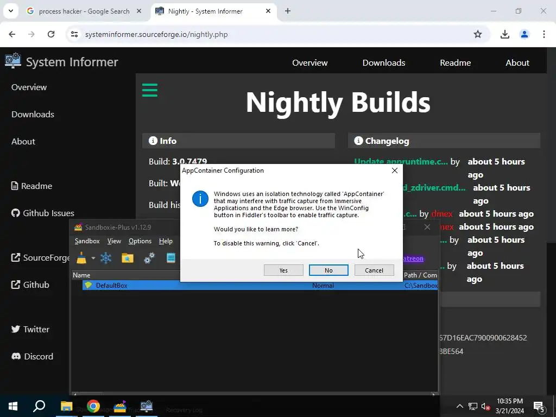Click Yes in AppContainer Configuration dialog
556x417 pixels.
pyautogui.click(x=283, y=270)
